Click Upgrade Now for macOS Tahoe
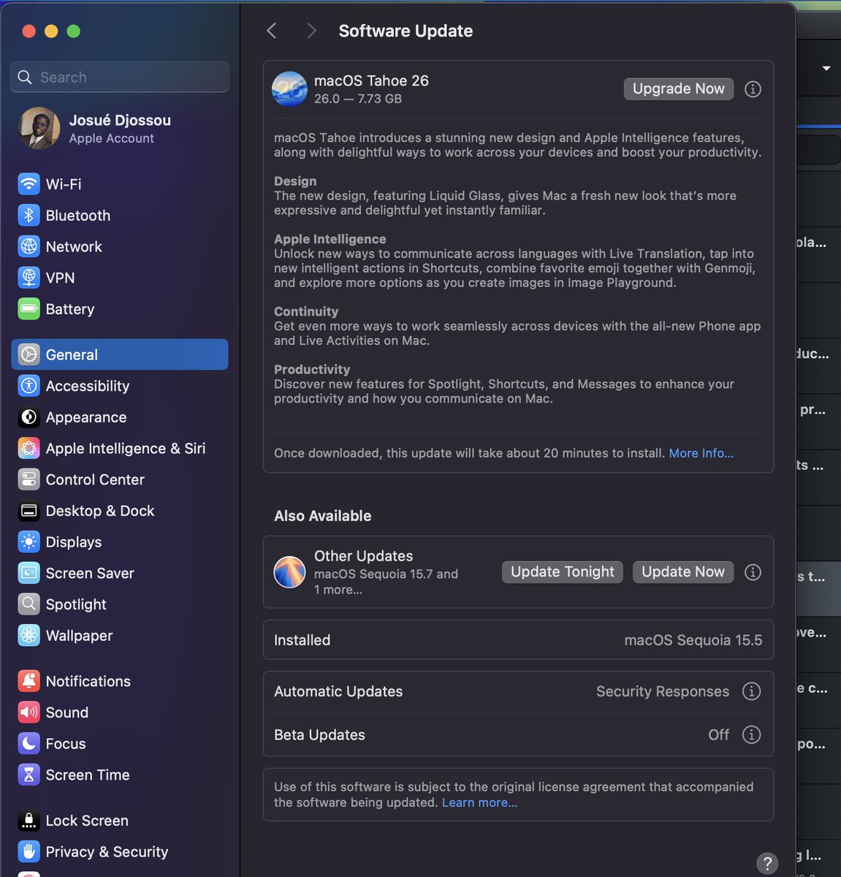 click(x=678, y=88)
